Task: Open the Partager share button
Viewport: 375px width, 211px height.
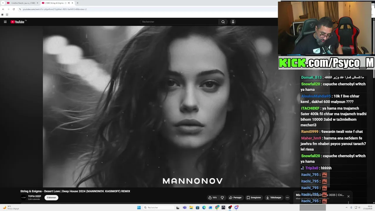Action: point(235,198)
